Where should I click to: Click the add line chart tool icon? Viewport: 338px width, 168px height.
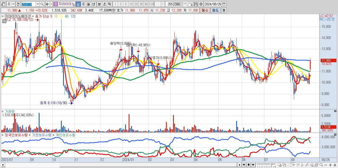[191, 4]
